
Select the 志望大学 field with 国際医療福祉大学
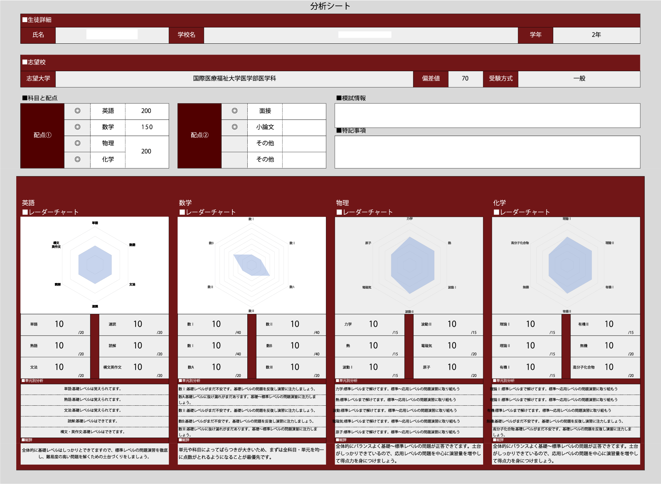point(234,79)
